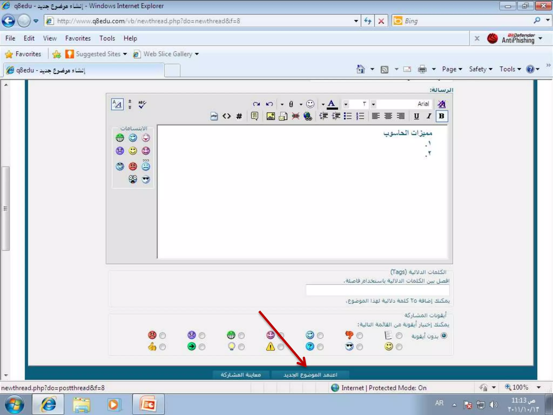Image resolution: width=553 pixels, height=415 pixels.
Task: Insert image using the picture icon
Action: pos(270,116)
